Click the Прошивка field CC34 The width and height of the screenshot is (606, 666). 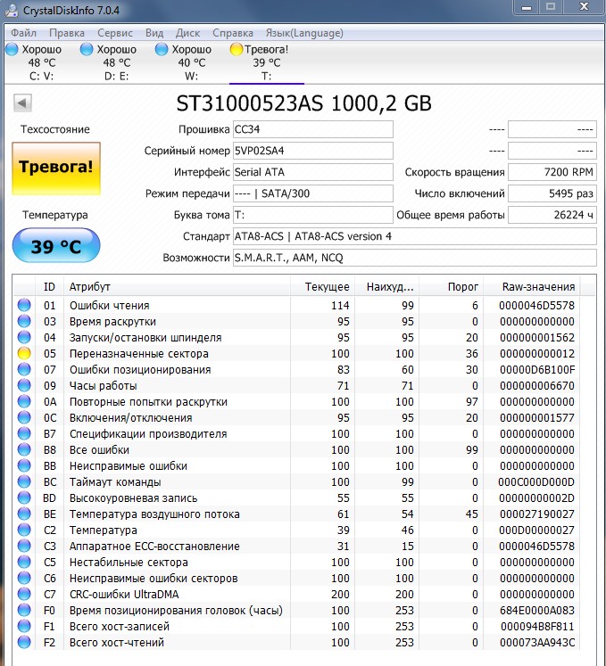click(313, 129)
